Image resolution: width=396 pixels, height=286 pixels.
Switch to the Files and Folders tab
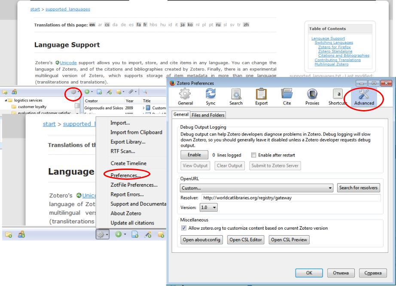tap(208, 115)
